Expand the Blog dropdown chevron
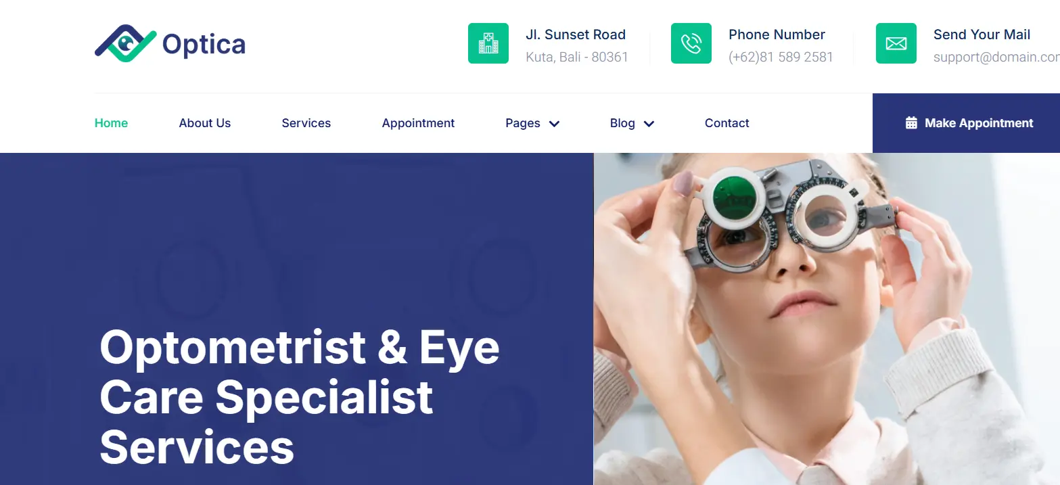 (649, 124)
